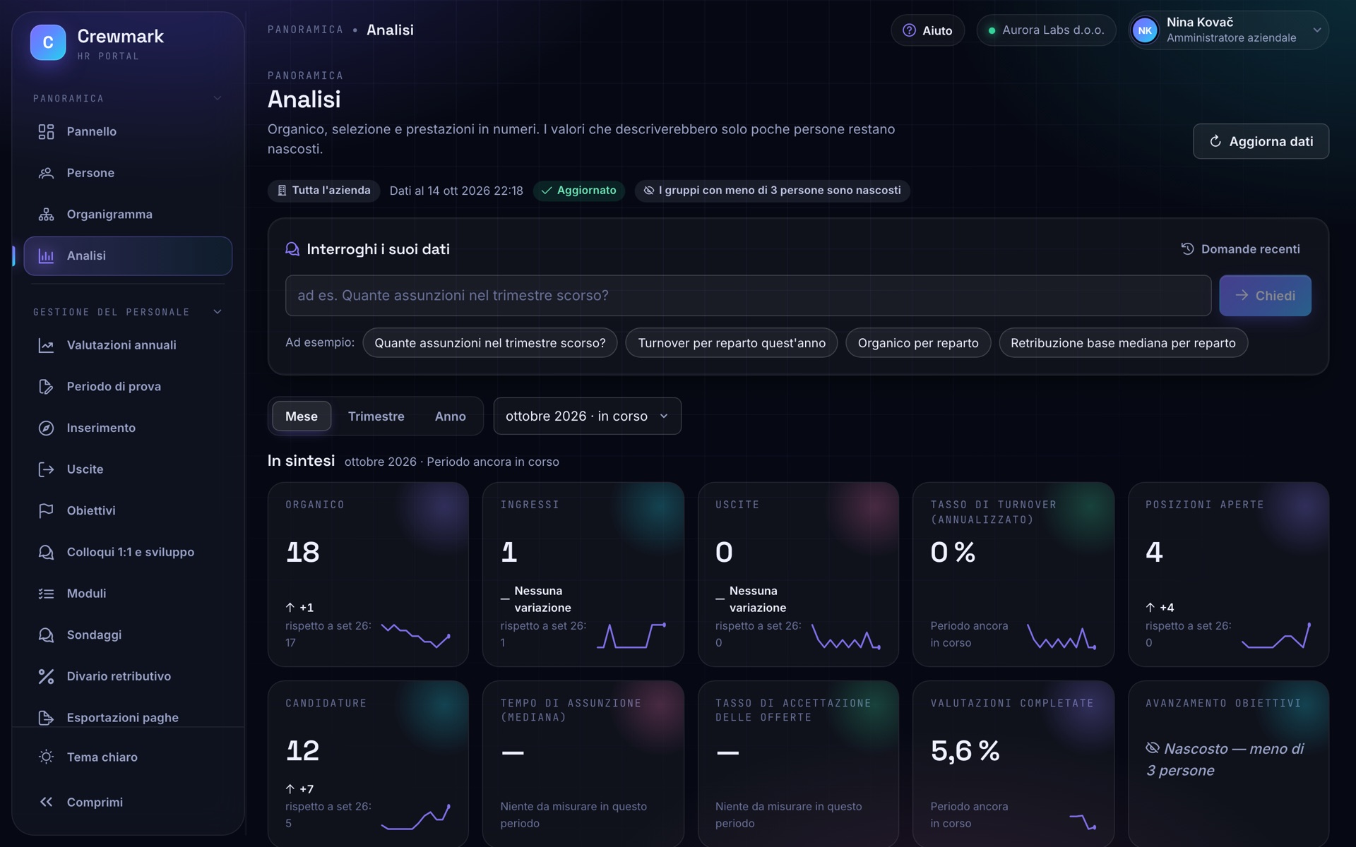Open the Colloqui 1:1 e sviluppo icon
This screenshot has height=847, width=1356.
pos(46,552)
